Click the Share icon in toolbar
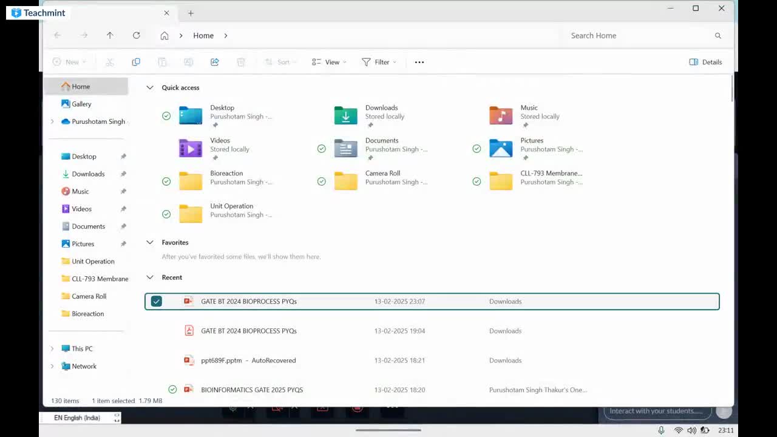 (214, 62)
